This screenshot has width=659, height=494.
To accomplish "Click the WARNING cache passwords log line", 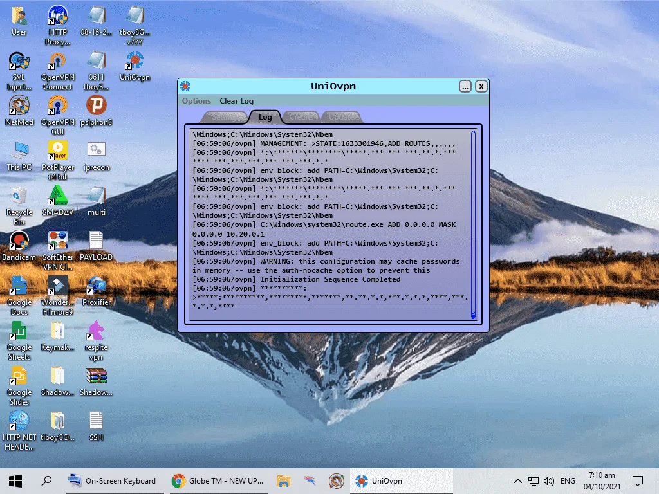I will coord(326,266).
